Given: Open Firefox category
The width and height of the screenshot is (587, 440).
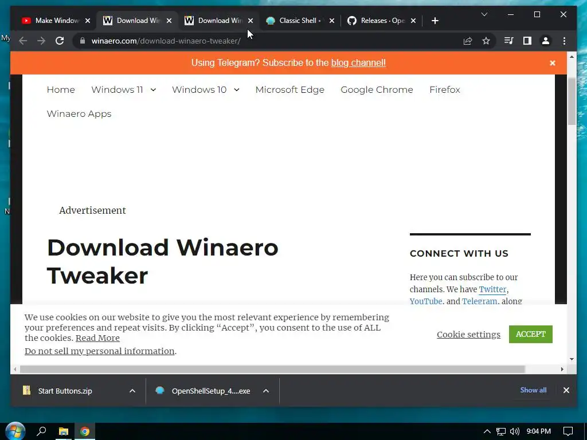Looking at the screenshot, I should point(445,90).
